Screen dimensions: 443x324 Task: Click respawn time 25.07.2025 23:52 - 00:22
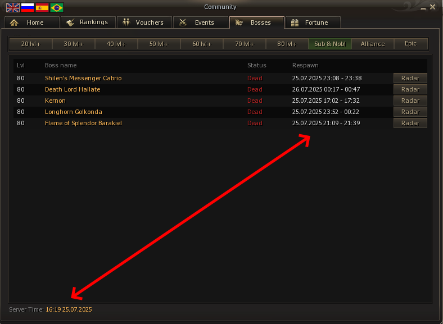[x=326, y=112]
